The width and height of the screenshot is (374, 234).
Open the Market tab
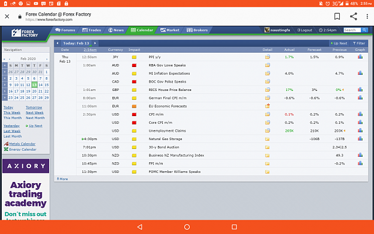pyautogui.click(x=170, y=30)
